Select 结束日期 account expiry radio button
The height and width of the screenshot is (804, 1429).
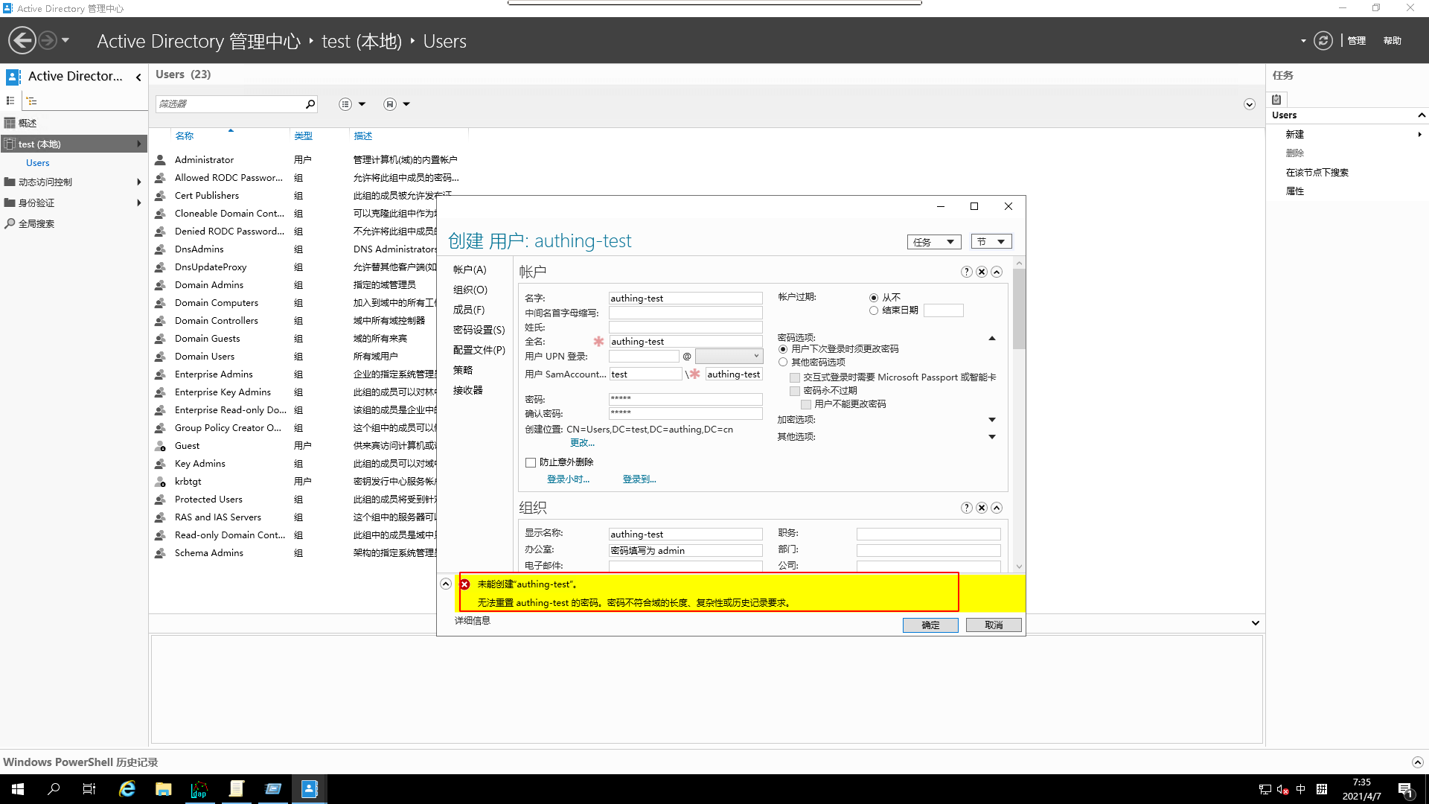(874, 310)
